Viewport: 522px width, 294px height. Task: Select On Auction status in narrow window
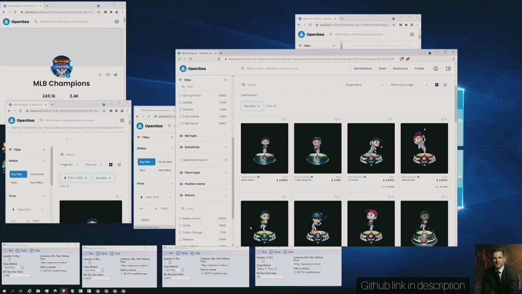165,162
